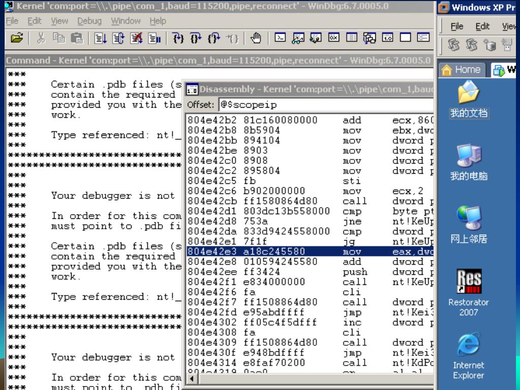Click the Source mode toolbar icon
The height and width of the screenshot is (390, 520).
[423, 38]
